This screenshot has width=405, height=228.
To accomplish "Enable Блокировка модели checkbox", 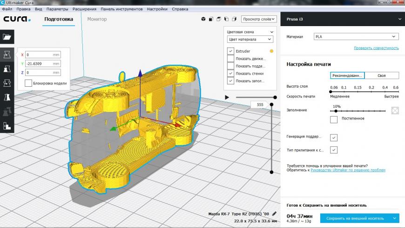I will pos(28,83).
